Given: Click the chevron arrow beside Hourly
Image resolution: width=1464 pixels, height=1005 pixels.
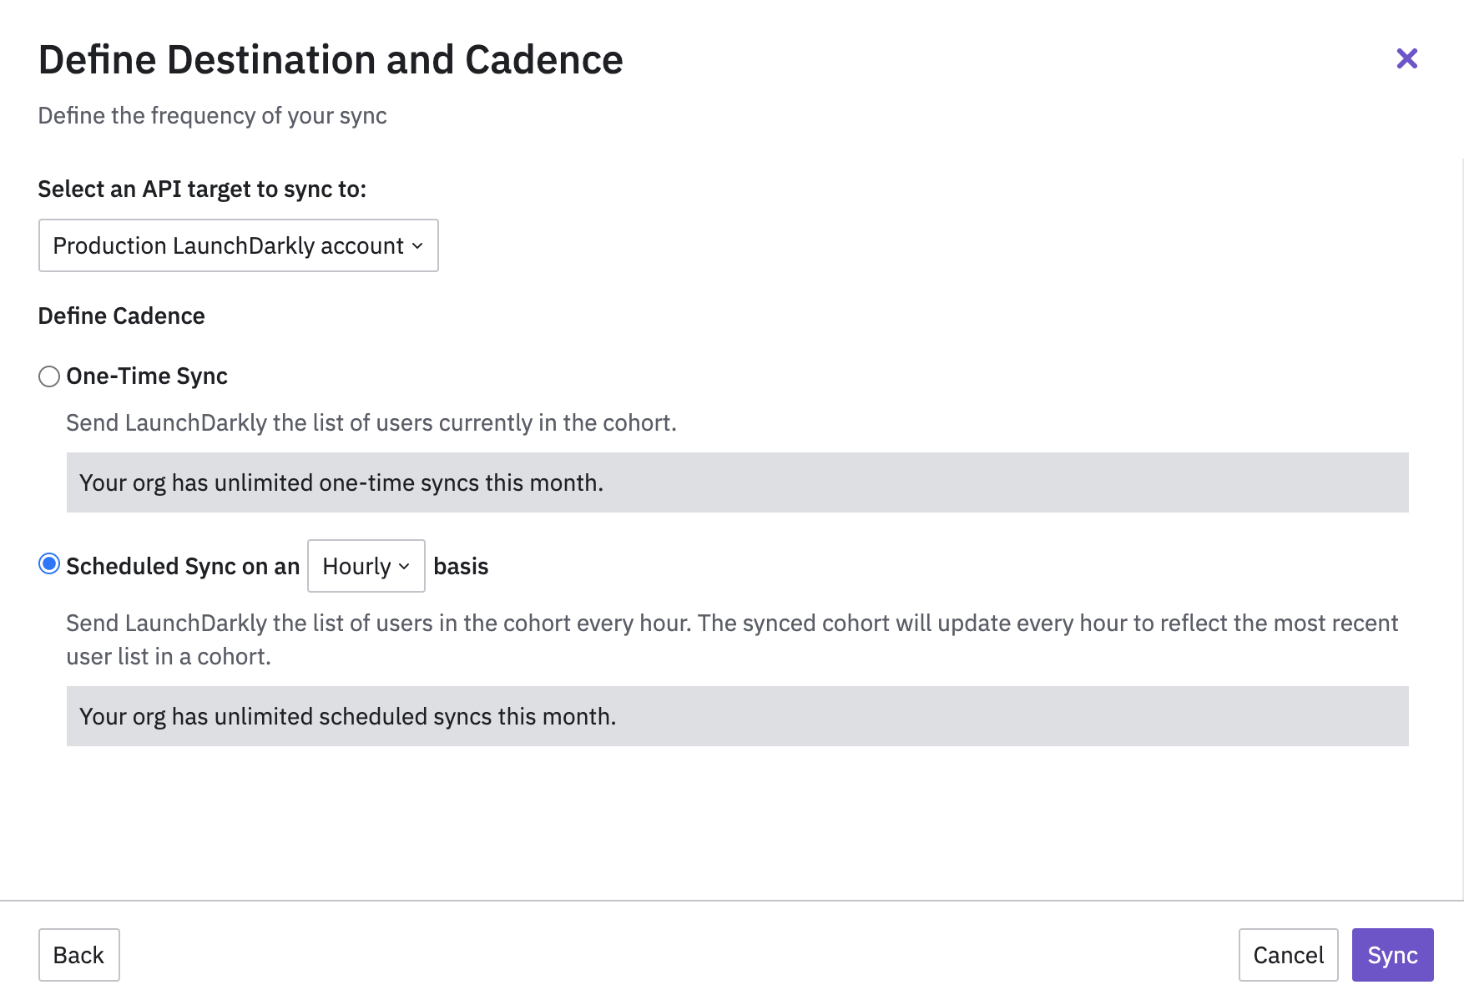Looking at the screenshot, I should 405,567.
